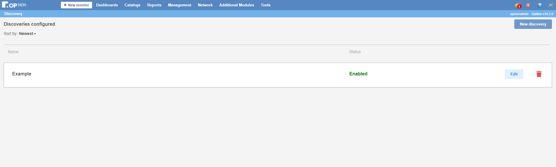The width and height of the screenshot is (556, 167).
Task: Click the New discovery button
Action: tap(533, 24)
